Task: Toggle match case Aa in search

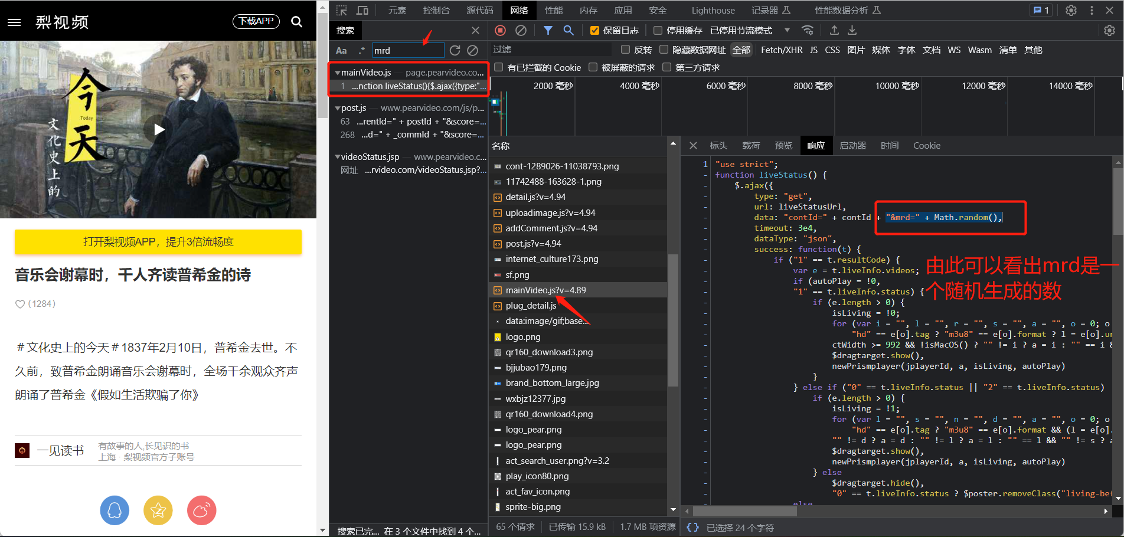Action: click(x=341, y=51)
